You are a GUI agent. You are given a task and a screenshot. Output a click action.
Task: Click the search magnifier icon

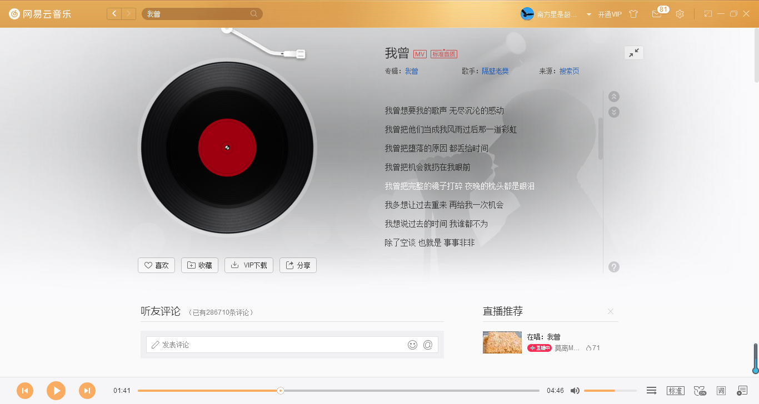coord(254,14)
